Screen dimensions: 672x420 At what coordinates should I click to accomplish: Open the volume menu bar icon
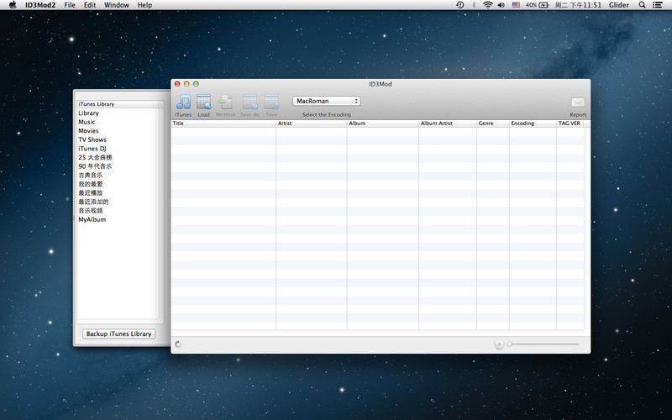click(501, 5)
